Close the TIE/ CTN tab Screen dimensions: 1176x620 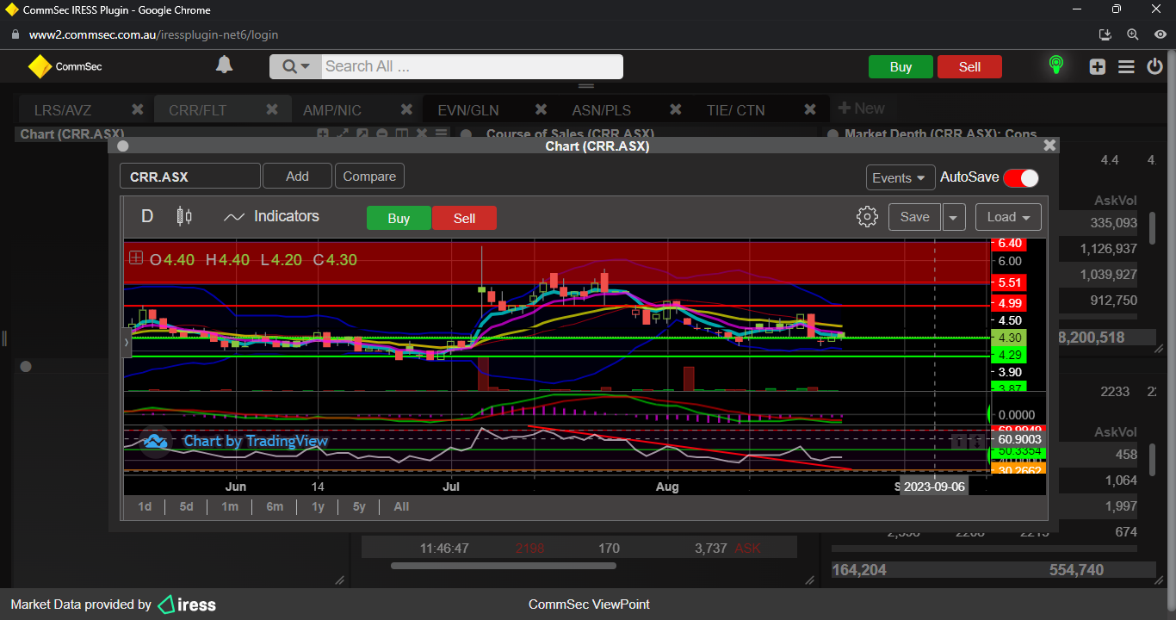coord(809,109)
